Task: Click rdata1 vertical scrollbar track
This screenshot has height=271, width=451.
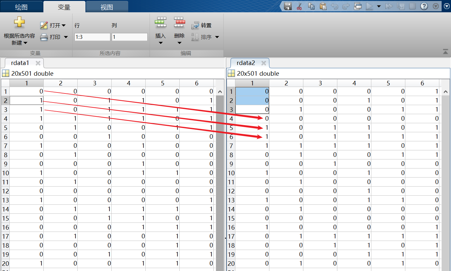Action: point(220,183)
